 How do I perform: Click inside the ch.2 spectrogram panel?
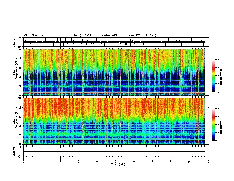(114, 121)
